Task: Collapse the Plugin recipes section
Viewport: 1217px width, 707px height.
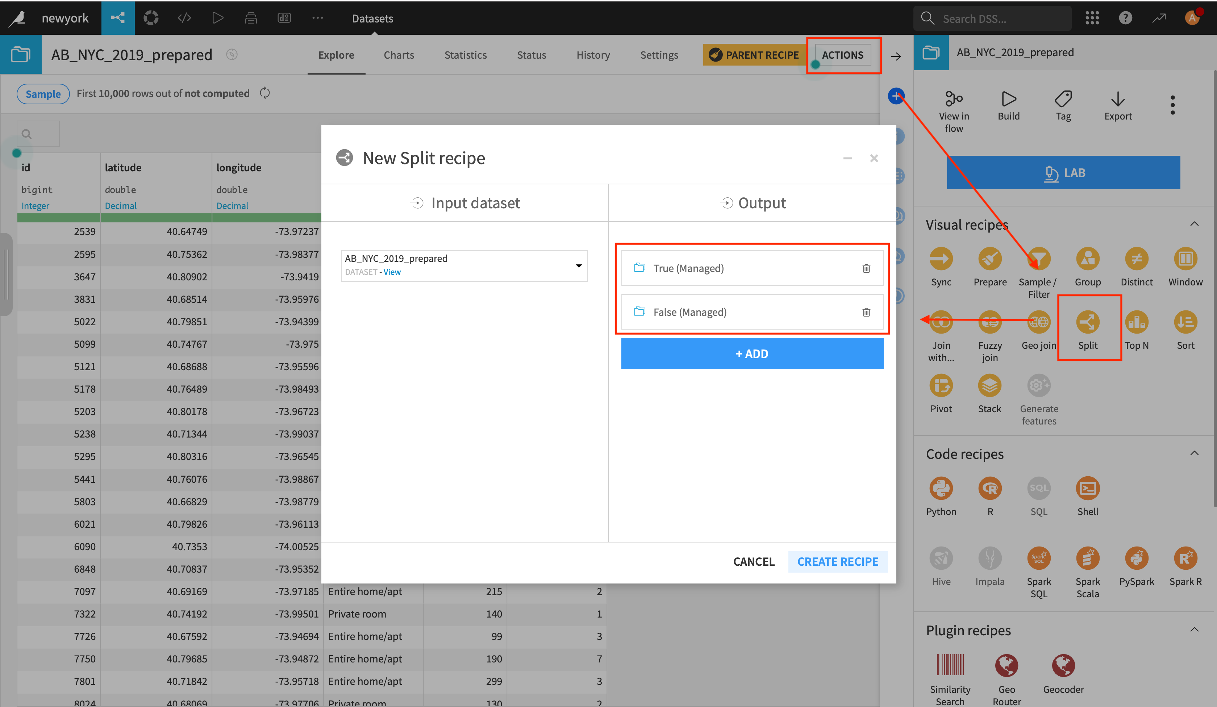Action: [x=1194, y=630]
